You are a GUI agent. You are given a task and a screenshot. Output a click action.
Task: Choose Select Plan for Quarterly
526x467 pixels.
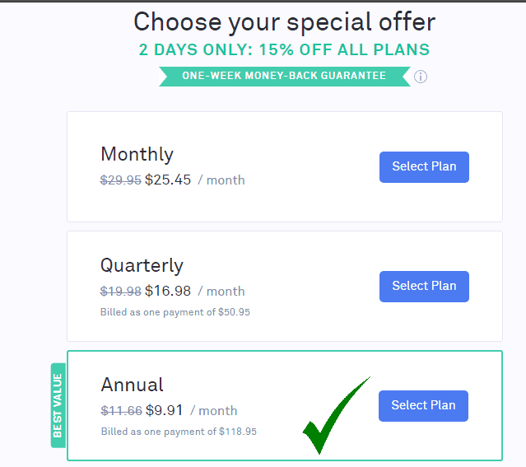click(x=424, y=287)
